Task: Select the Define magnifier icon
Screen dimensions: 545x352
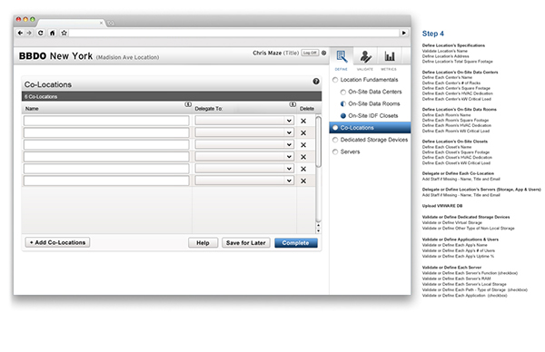Action: pyautogui.click(x=342, y=56)
